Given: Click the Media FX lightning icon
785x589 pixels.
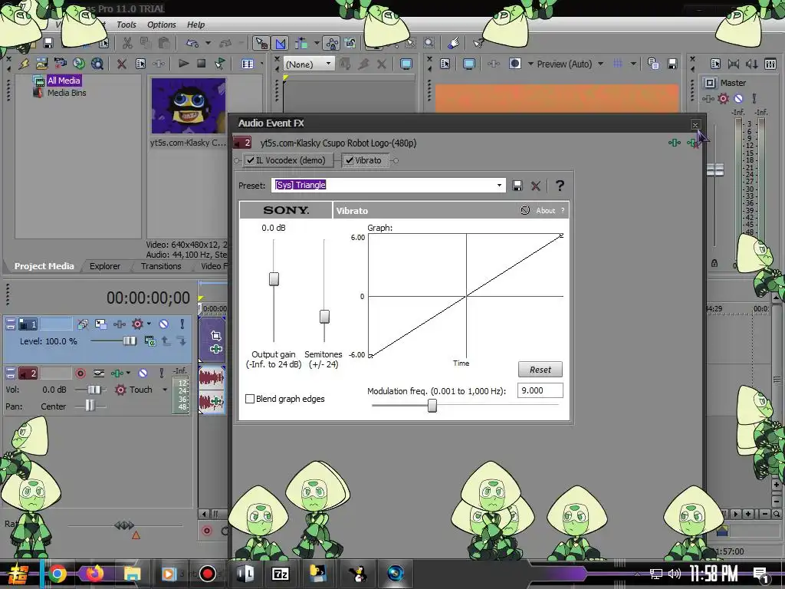Looking at the screenshot, I should [x=24, y=64].
